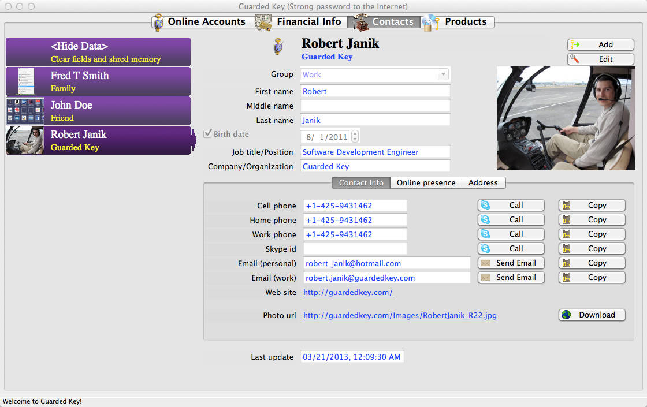The height and width of the screenshot is (407, 647).
Task: Select John Doe contact
Action: pos(98,111)
